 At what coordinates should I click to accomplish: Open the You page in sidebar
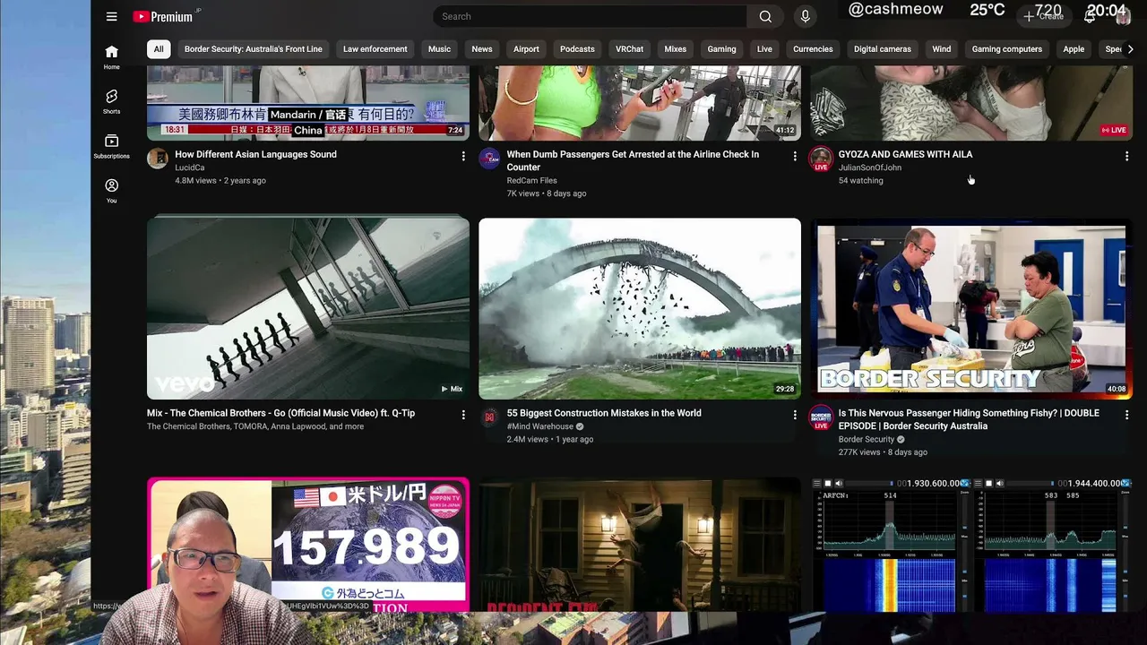[x=111, y=191]
